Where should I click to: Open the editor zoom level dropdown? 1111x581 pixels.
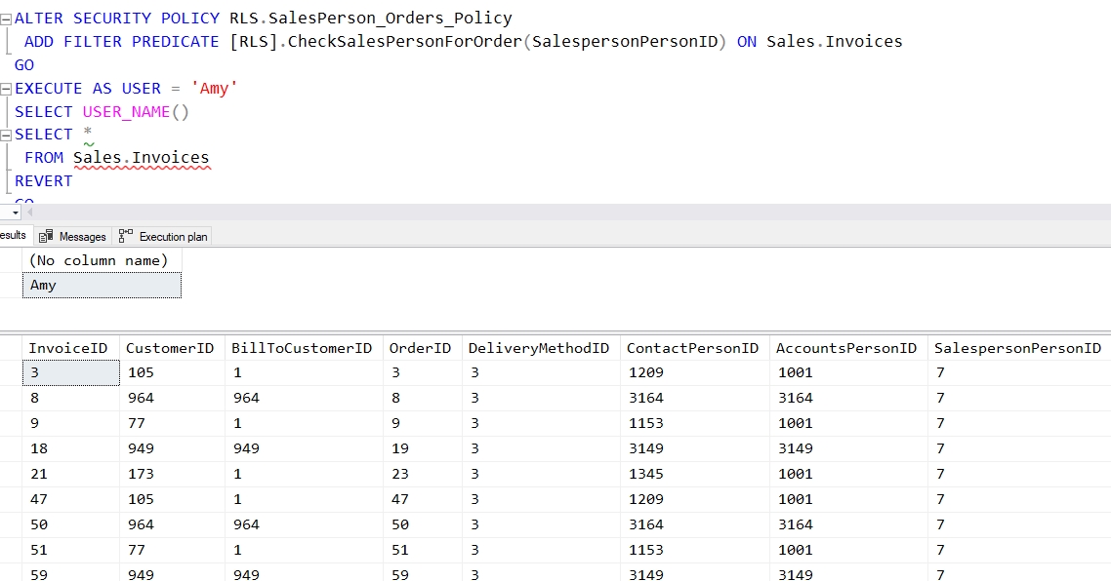(15, 213)
